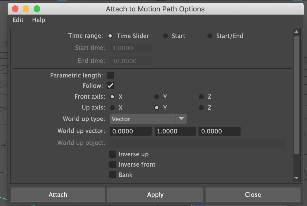Change Up axis to X
307x206 pixels.
click(112, 108)
